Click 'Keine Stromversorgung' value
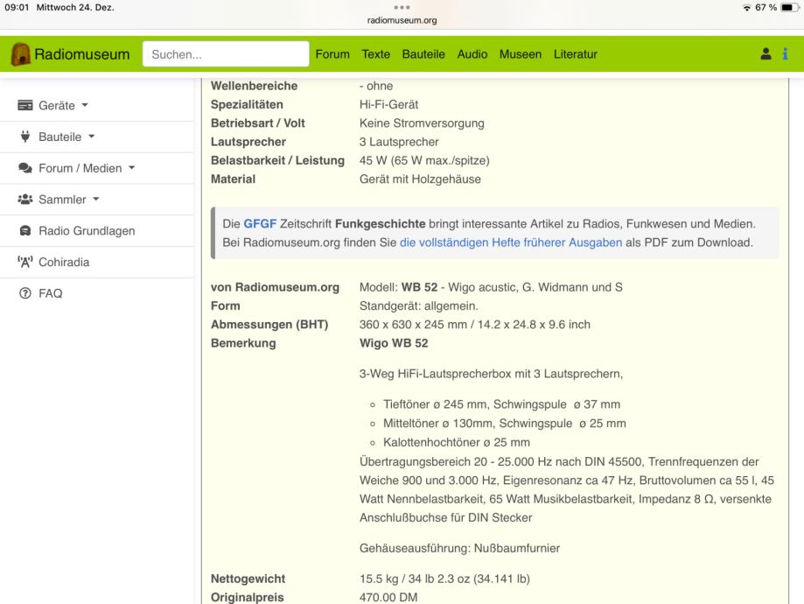This screenshot has width=804, height=604. click(x=422, y=123)
